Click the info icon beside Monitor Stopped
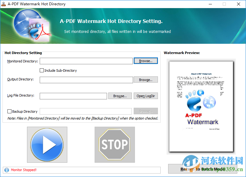246x177 pixels. click(x=7, y=170)
